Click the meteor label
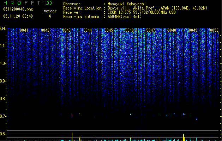The height and width of the screenshot is (141, 222). pyautogui.click(x=50, y=11)
